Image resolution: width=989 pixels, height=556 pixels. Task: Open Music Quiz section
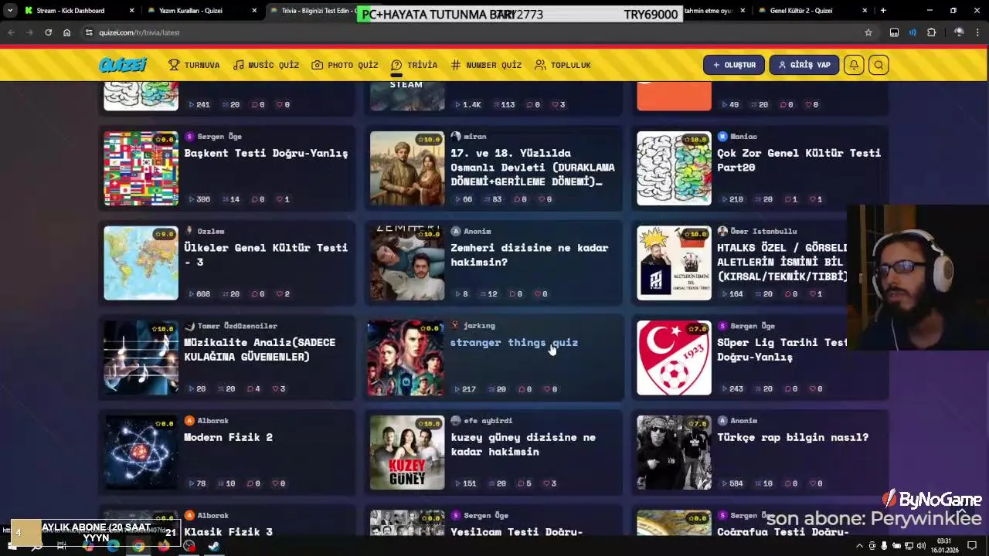point(266,65)
